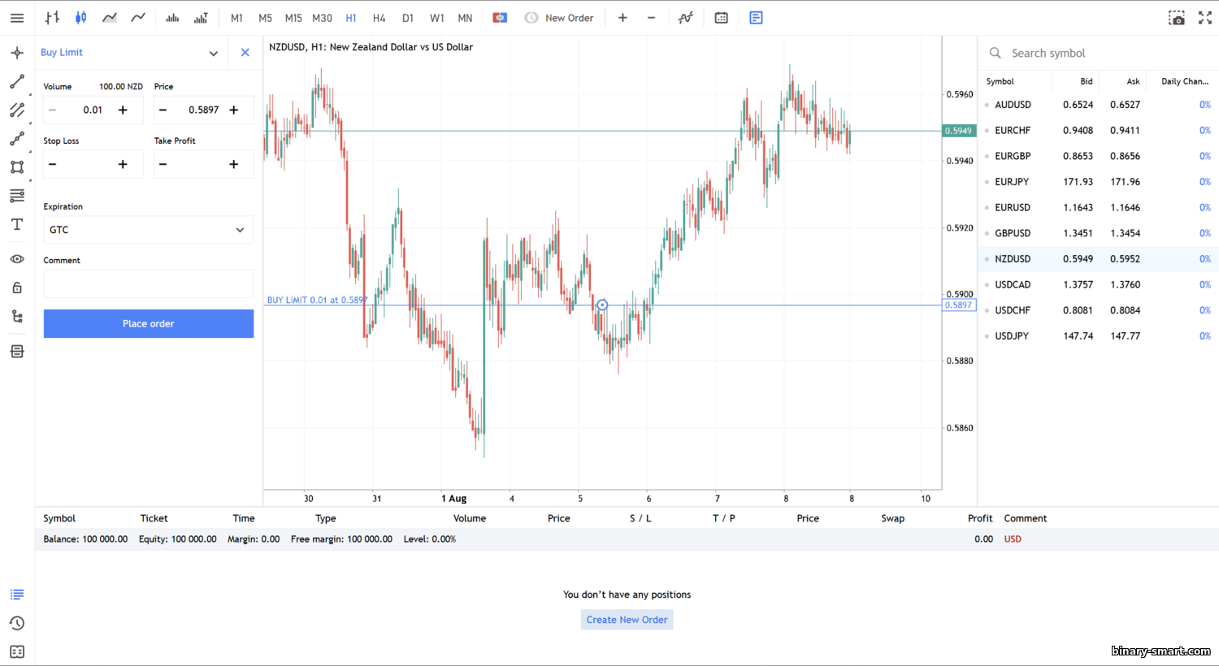This screenshot has height=666, width=1219.
Task: Open the indicators list
Action: click(x=686, y=18)
